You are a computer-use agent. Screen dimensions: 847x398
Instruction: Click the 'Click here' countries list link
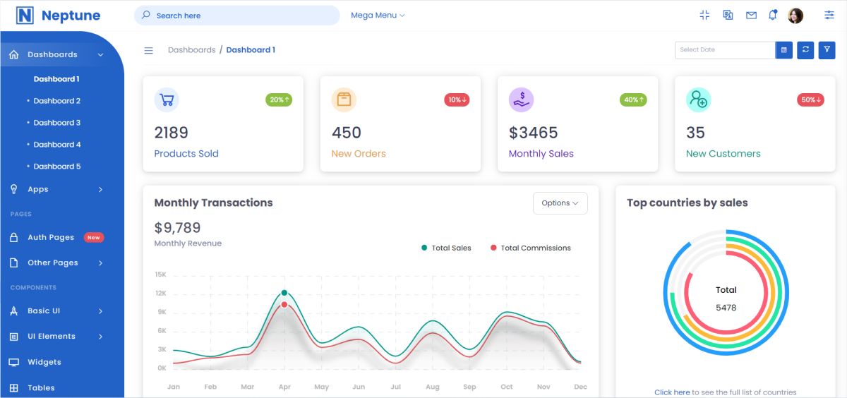(672, 392)
